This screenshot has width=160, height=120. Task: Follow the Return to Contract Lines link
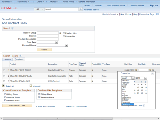pos(76,106)
